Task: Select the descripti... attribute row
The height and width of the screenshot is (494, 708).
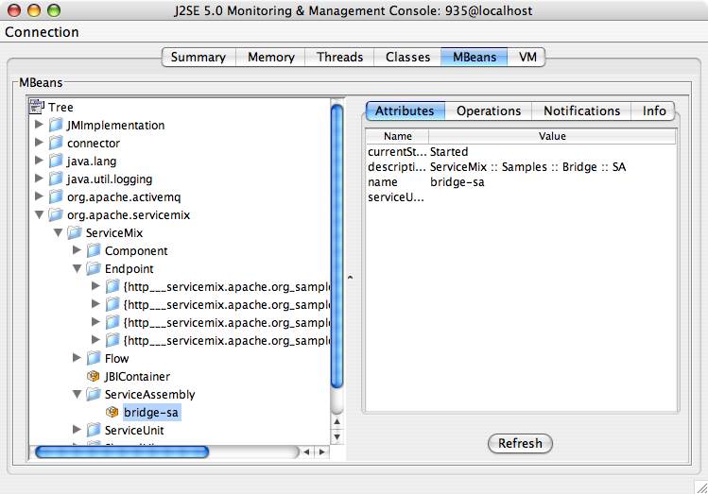Action: [521, 167]
